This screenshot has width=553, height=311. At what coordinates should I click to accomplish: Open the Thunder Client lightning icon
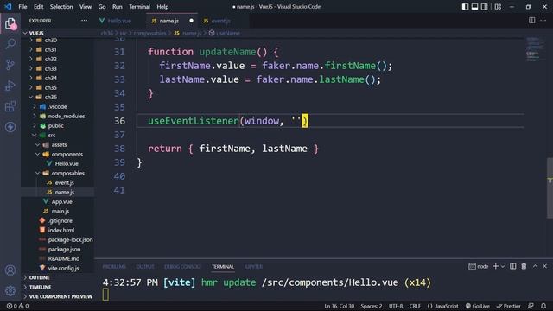click(x=10, y=127)
